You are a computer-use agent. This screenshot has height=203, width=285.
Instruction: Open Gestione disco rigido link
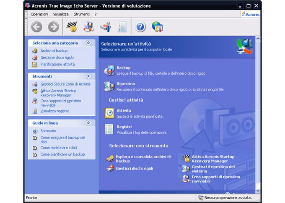[57, 58]
